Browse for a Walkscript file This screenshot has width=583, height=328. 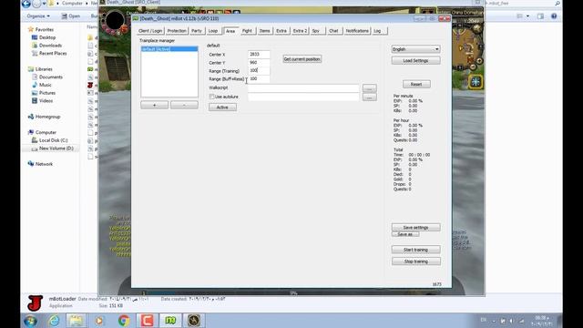(369, 88)
